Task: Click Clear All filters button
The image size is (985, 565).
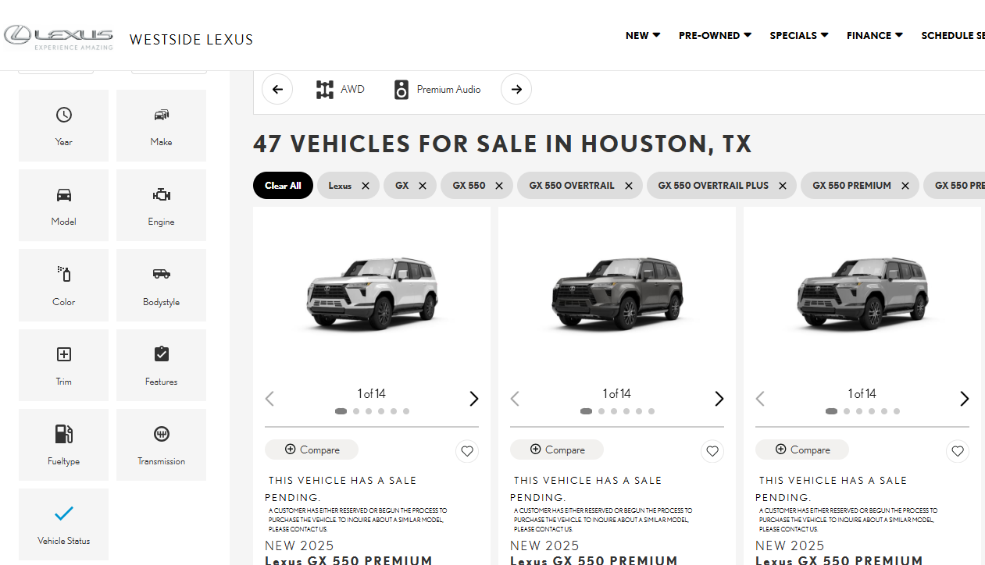Action: pyautogui.click(x=283, y=186)
